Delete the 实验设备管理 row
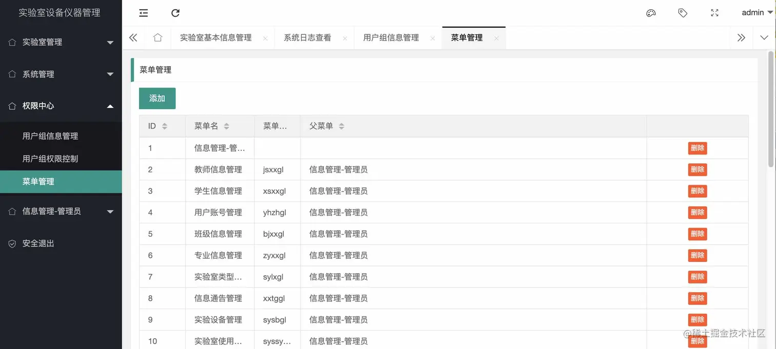 pyautogui.click(x=697, y=320)
